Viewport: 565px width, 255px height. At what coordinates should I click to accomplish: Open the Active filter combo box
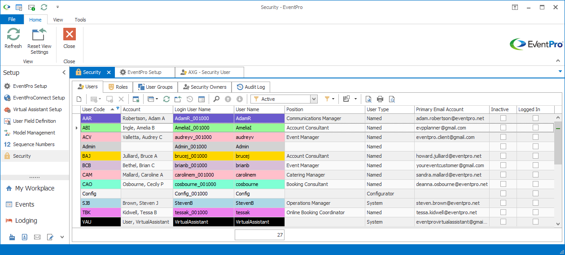coord(284,99)
